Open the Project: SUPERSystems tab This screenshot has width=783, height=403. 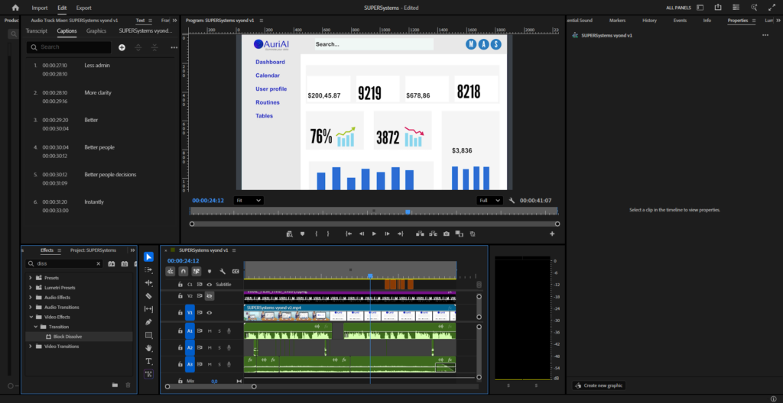tap(93, 250)
